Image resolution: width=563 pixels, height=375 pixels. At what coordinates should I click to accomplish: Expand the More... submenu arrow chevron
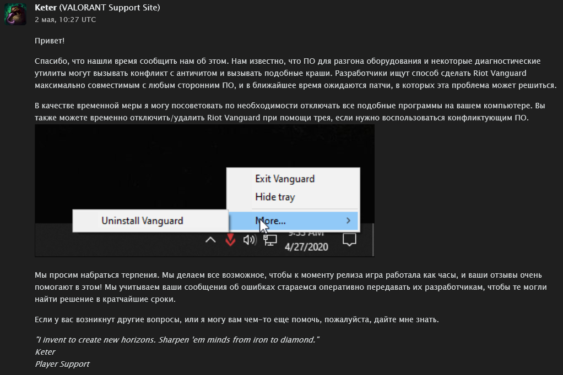click(x=348, y=221)
